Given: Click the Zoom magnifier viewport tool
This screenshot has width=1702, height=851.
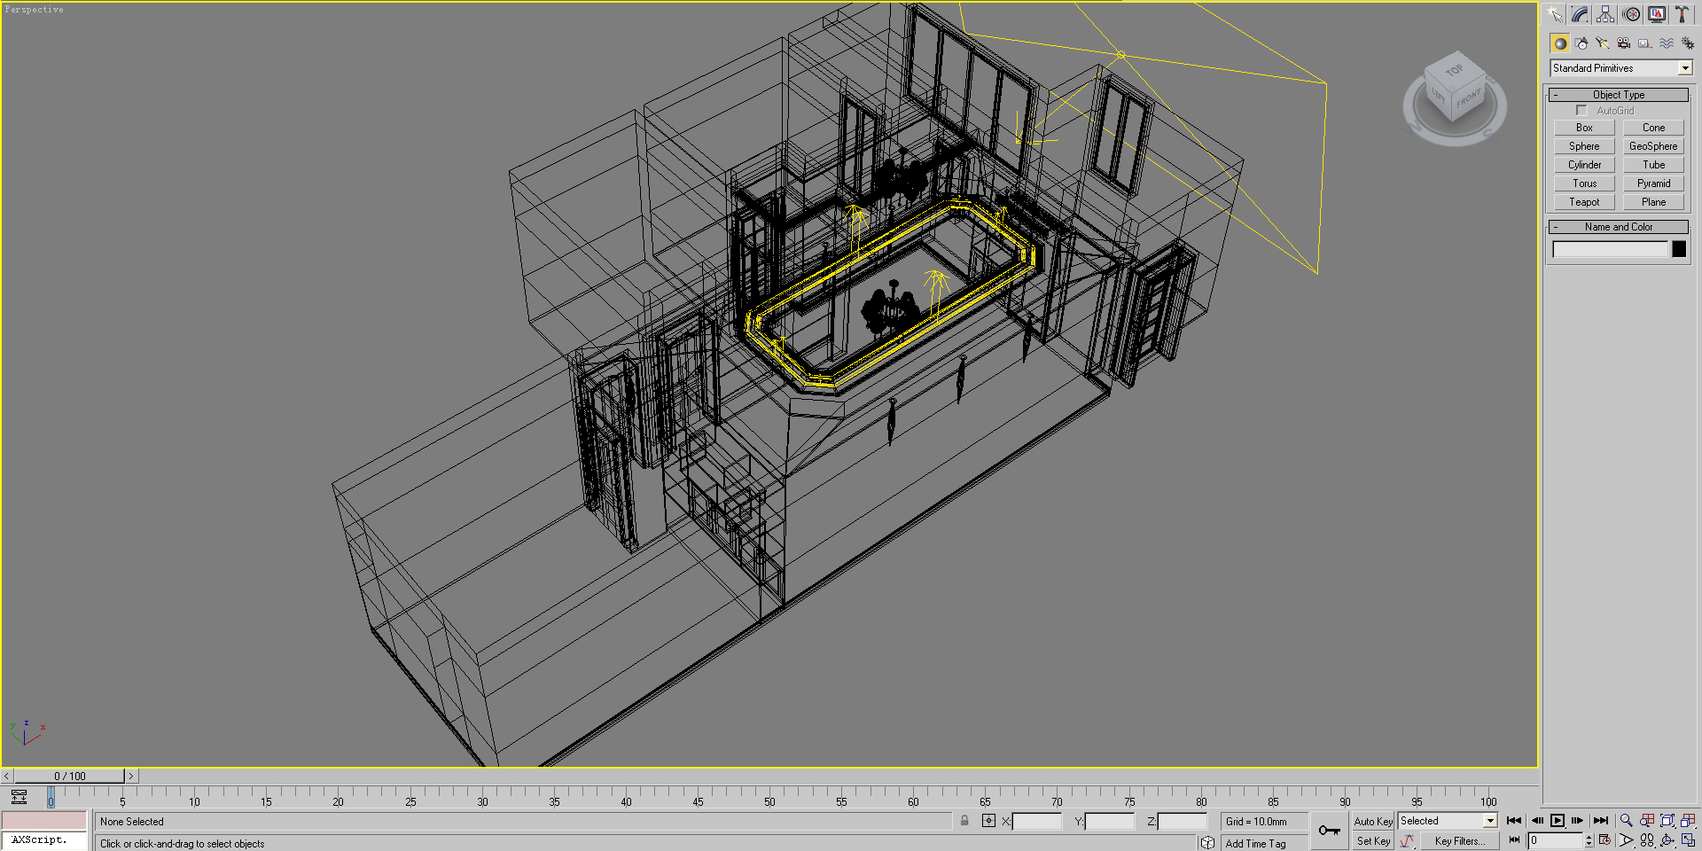Looking at the screenshot, I should (x=1626, y=821).
